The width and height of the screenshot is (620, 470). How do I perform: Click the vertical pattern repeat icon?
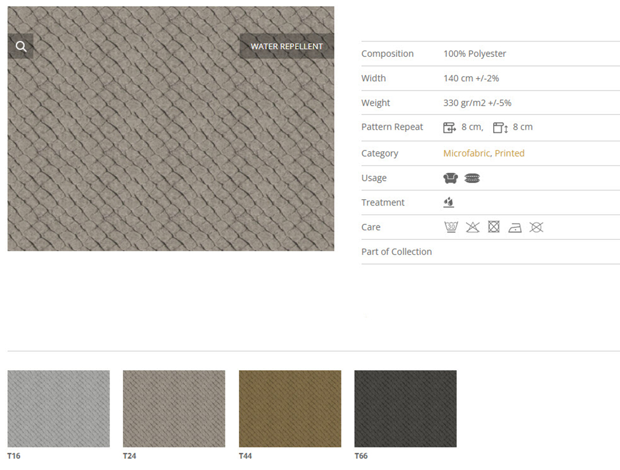(x=500, y=127)
